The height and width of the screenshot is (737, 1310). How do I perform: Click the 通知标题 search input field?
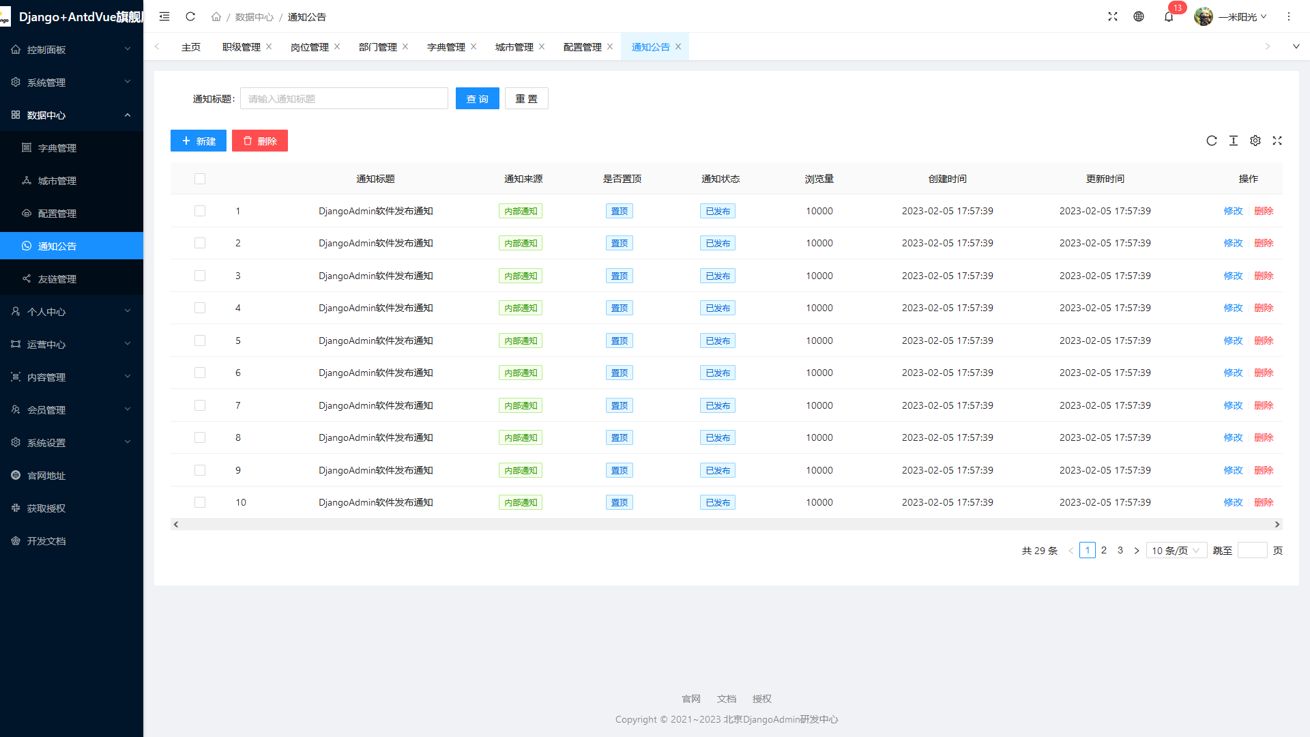(344, 99)
